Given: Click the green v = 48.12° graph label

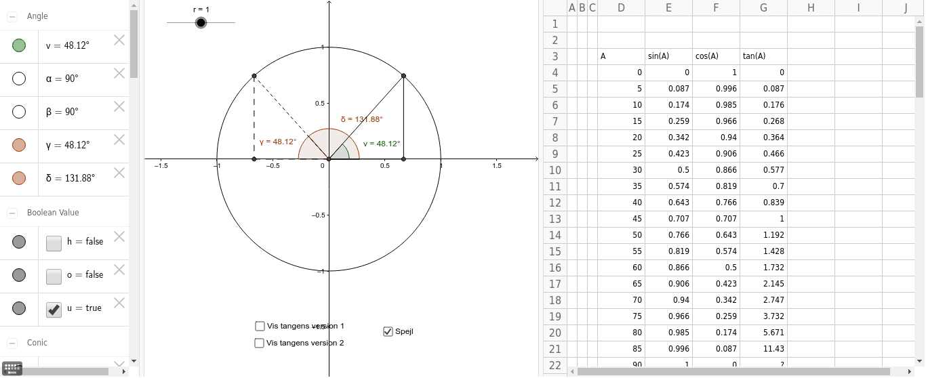Looking at the screenshot, I should [x=382, y=144].
